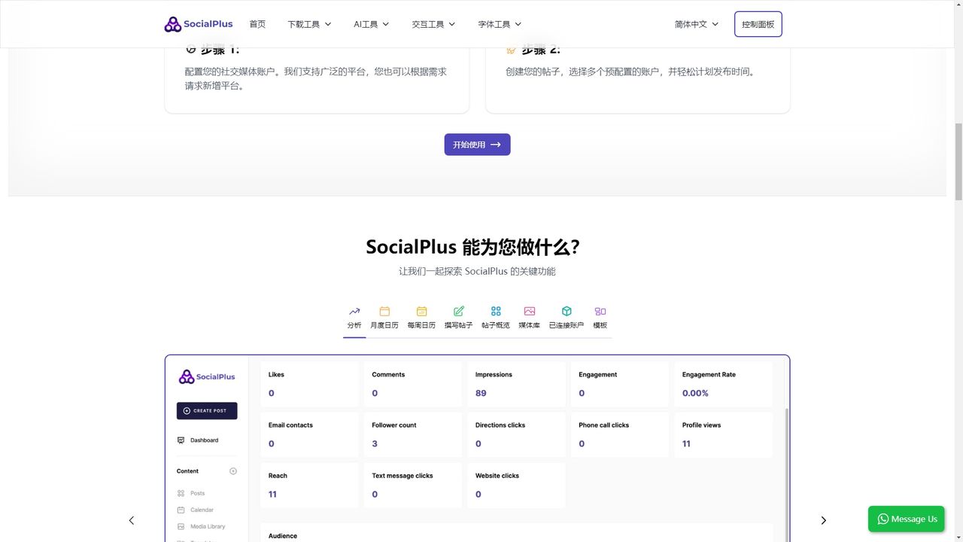
Task: Expand the 字体工具 dropdown menu
Action: [500, 24]
